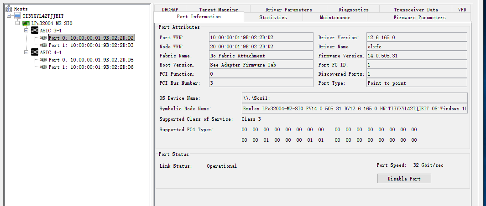Click port icon for 10:00:00:01:9B:02:2D:D2

(43, 38)
